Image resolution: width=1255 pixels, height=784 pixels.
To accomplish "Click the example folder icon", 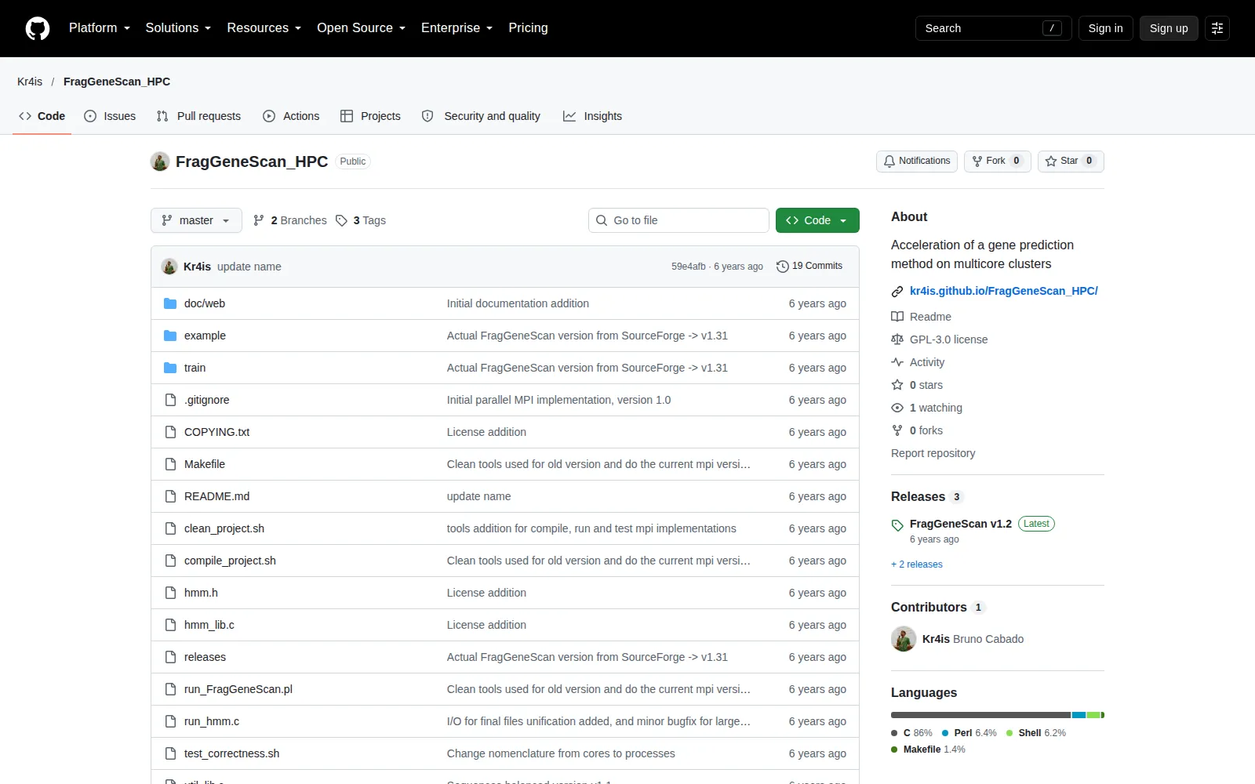I will pyautogui.click(x=170, y=336).
